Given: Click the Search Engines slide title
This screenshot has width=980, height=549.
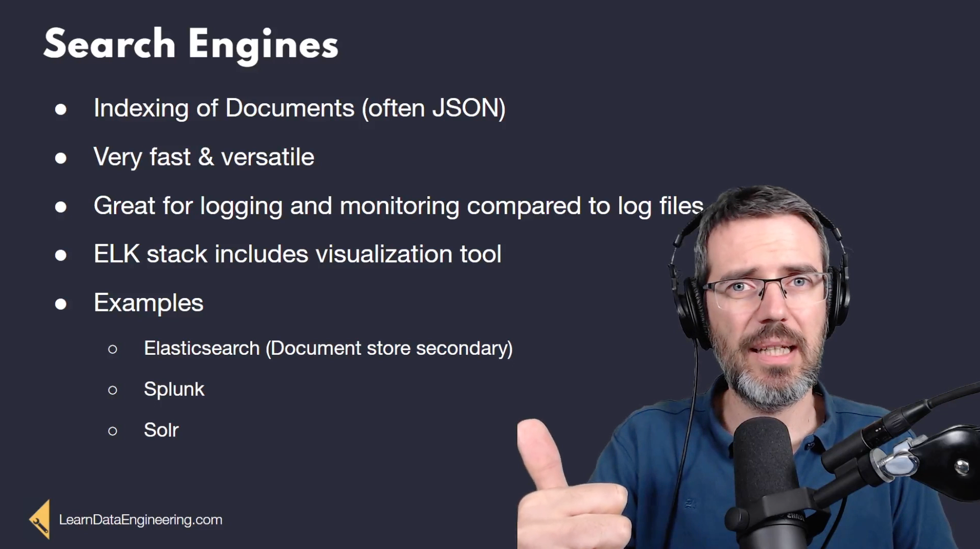Looking at the screenshot, I should coord(191,45).
